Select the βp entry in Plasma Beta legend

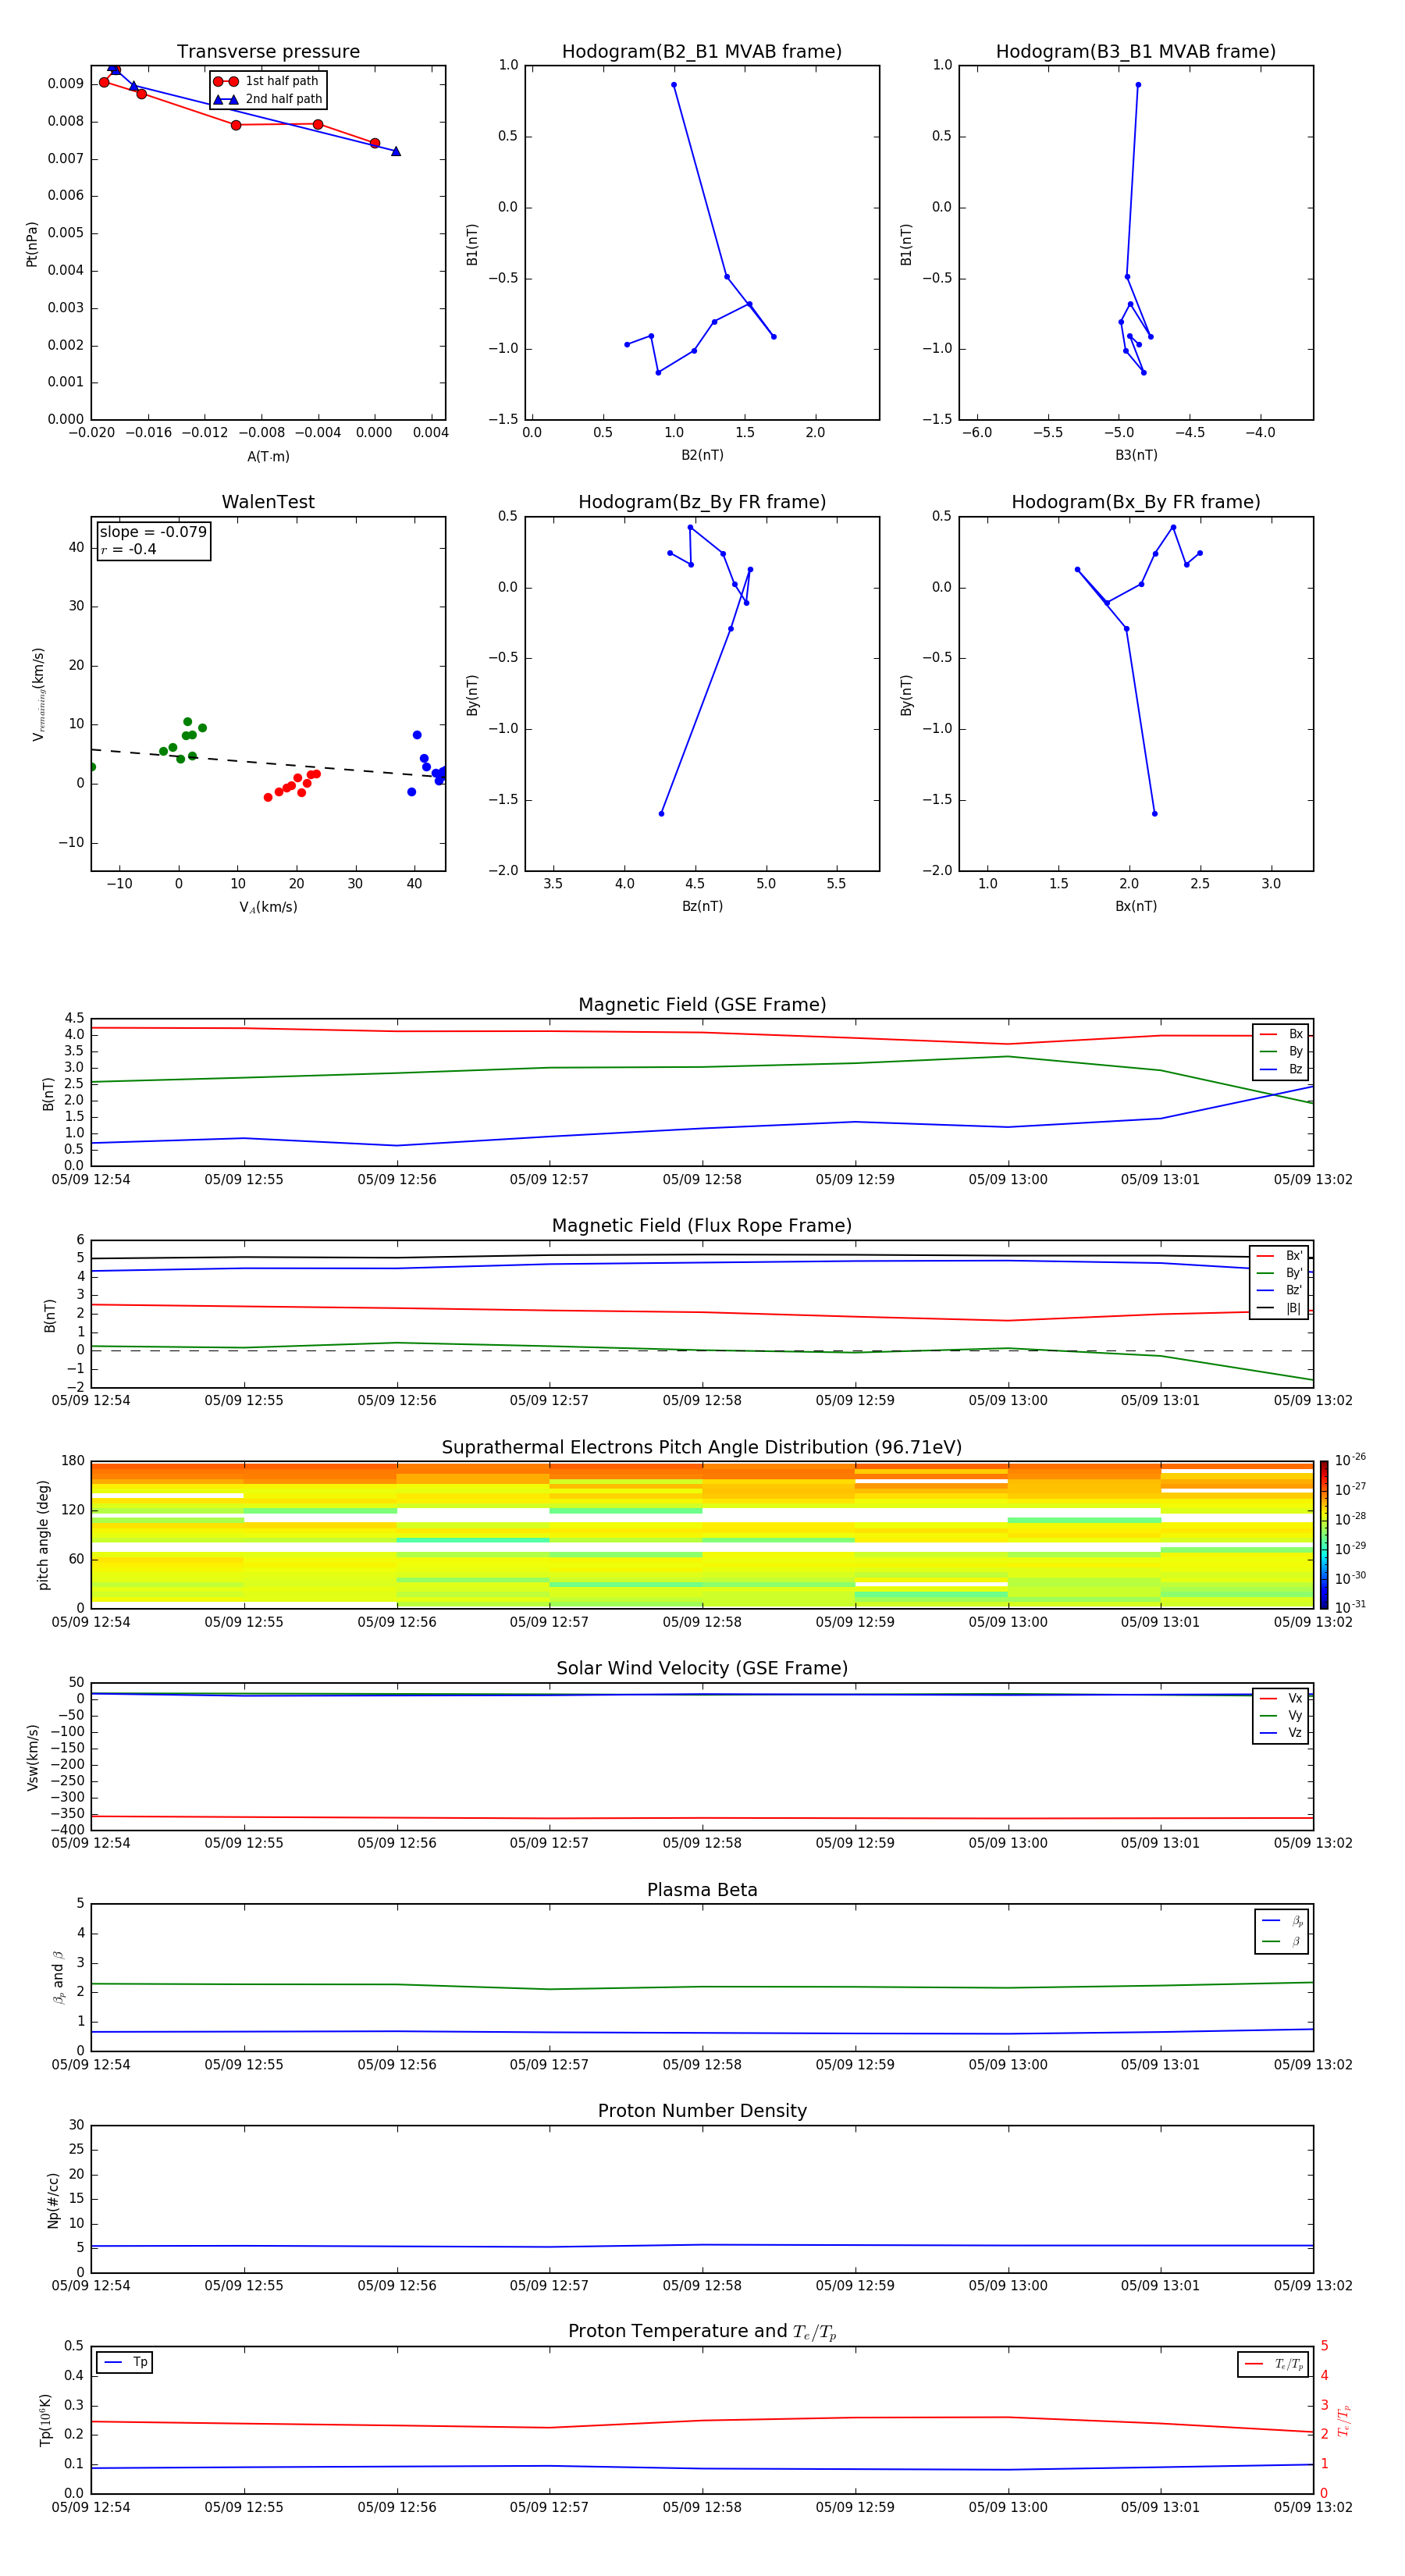coord(1282,1921)
